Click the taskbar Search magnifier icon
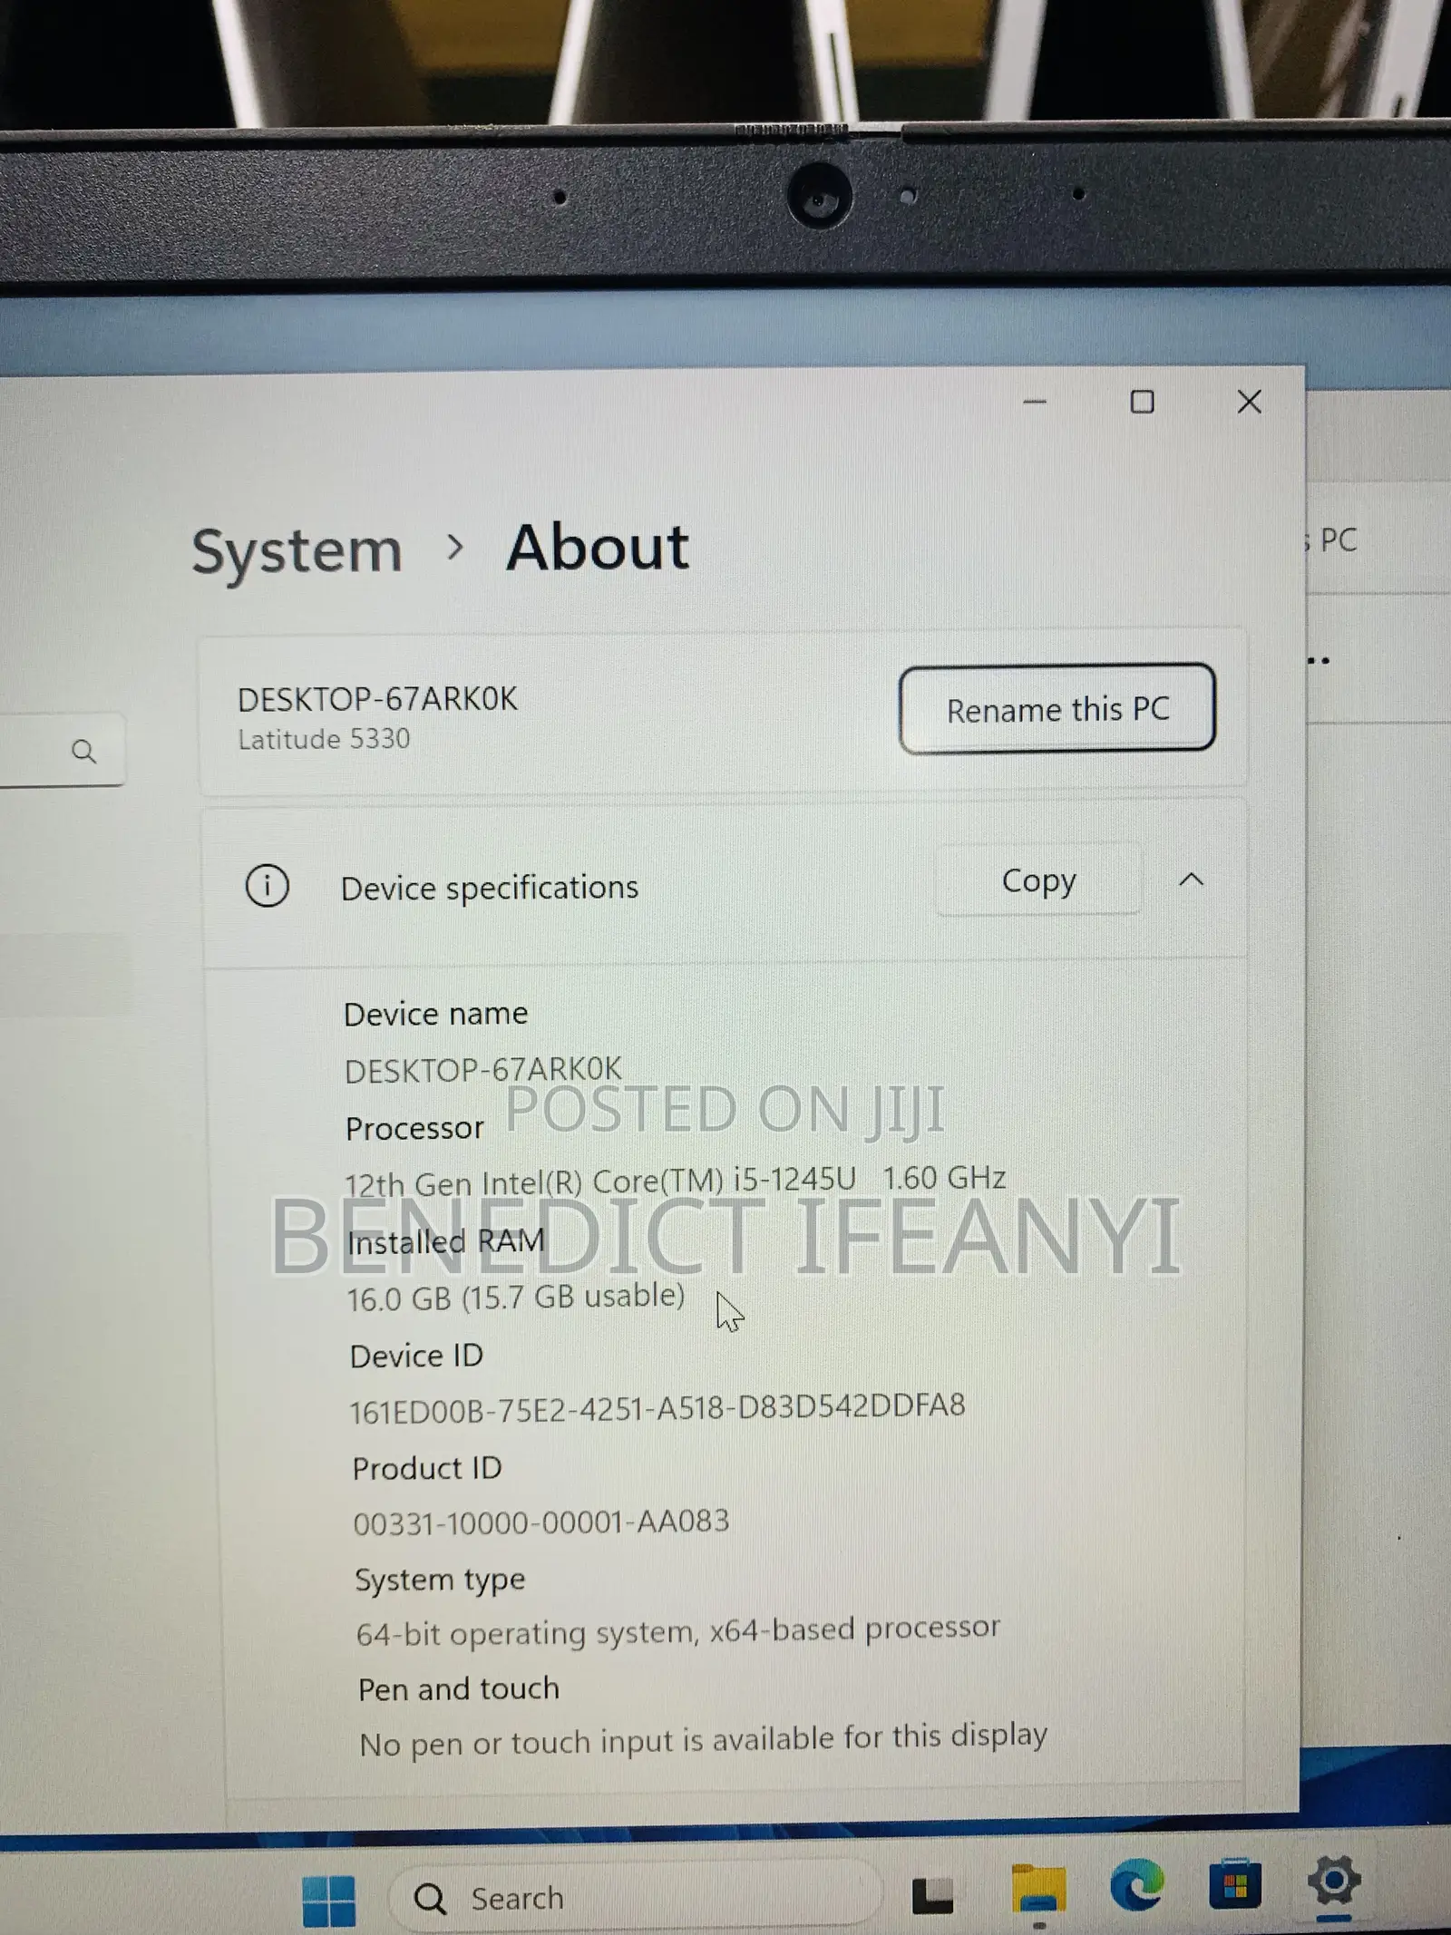Image resolution: width=1451 pixels, height=1935 pixels. coord(430,1897)
